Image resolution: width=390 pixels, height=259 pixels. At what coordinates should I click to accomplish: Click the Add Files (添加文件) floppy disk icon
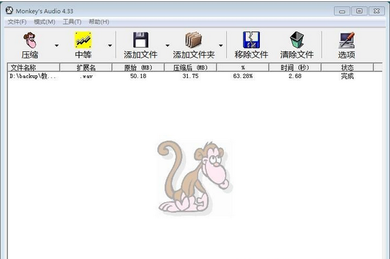[140, 40]
